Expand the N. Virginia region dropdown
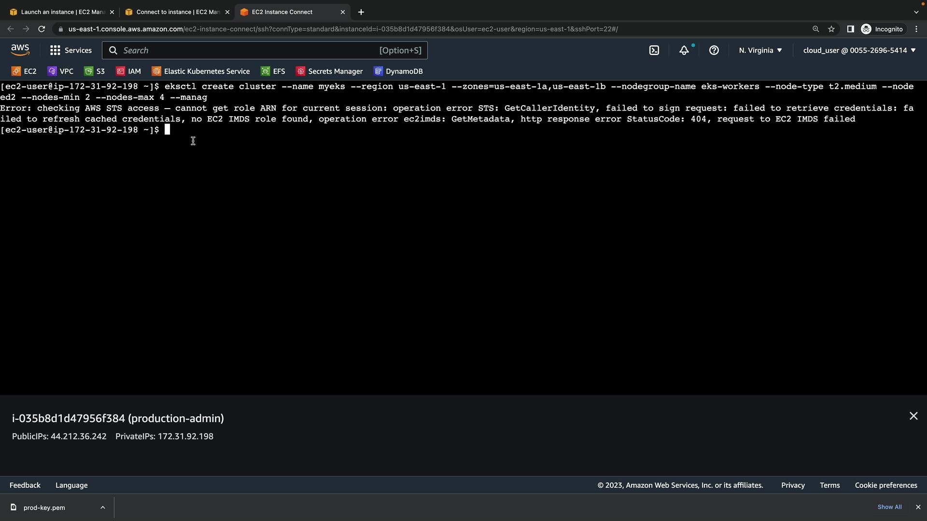 (760, 50)
